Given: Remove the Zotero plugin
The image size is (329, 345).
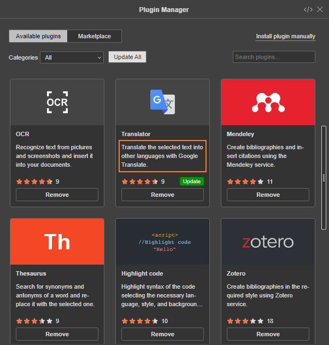Looking at the screenshot, I should coord(268,334).
